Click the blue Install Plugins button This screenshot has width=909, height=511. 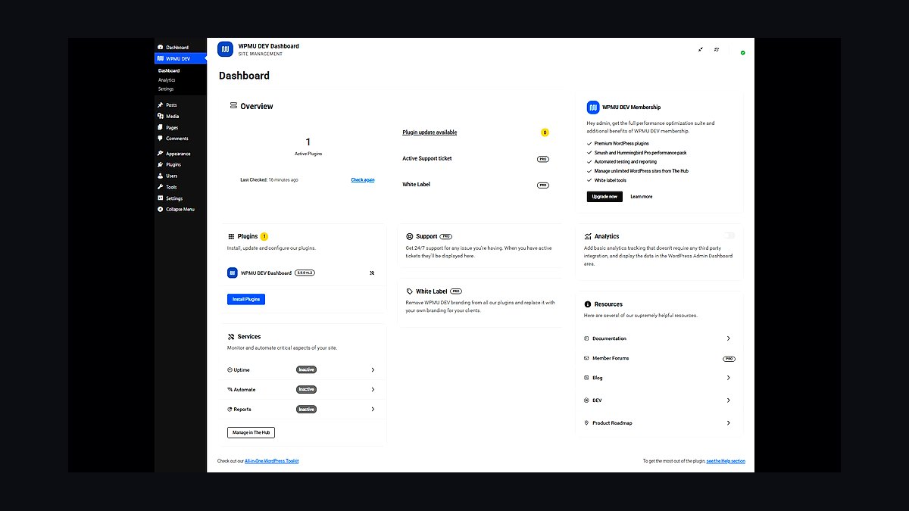tap(246, 299)
